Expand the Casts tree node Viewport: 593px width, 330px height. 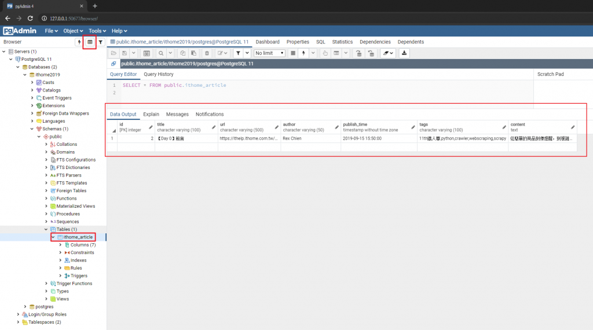click(32, 82)
